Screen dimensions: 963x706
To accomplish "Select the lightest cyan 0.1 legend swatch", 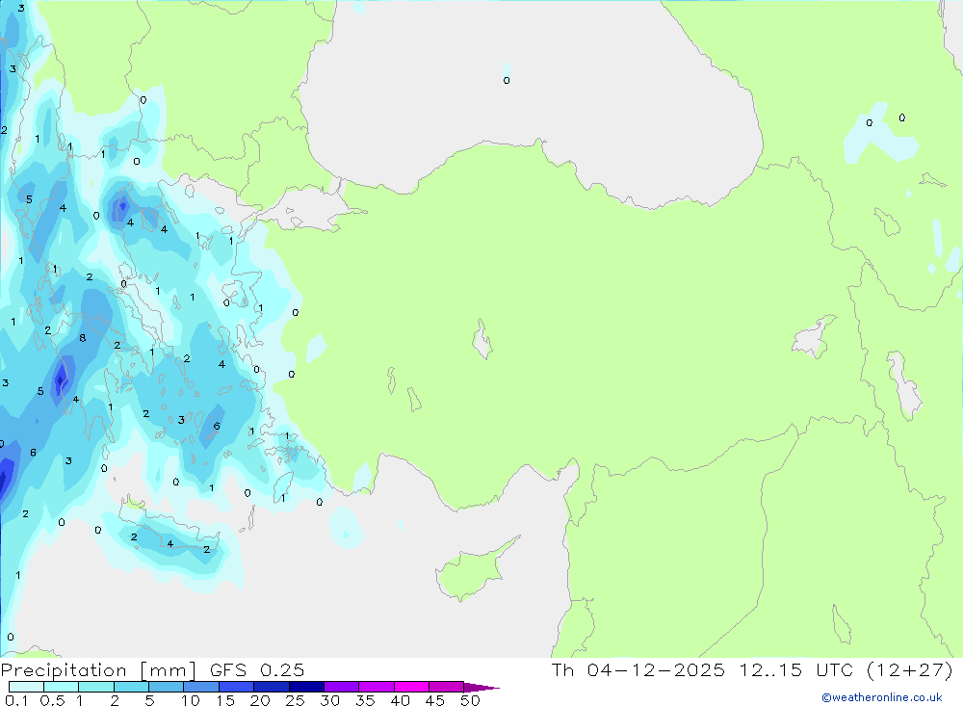I will (x=25, y=687).
